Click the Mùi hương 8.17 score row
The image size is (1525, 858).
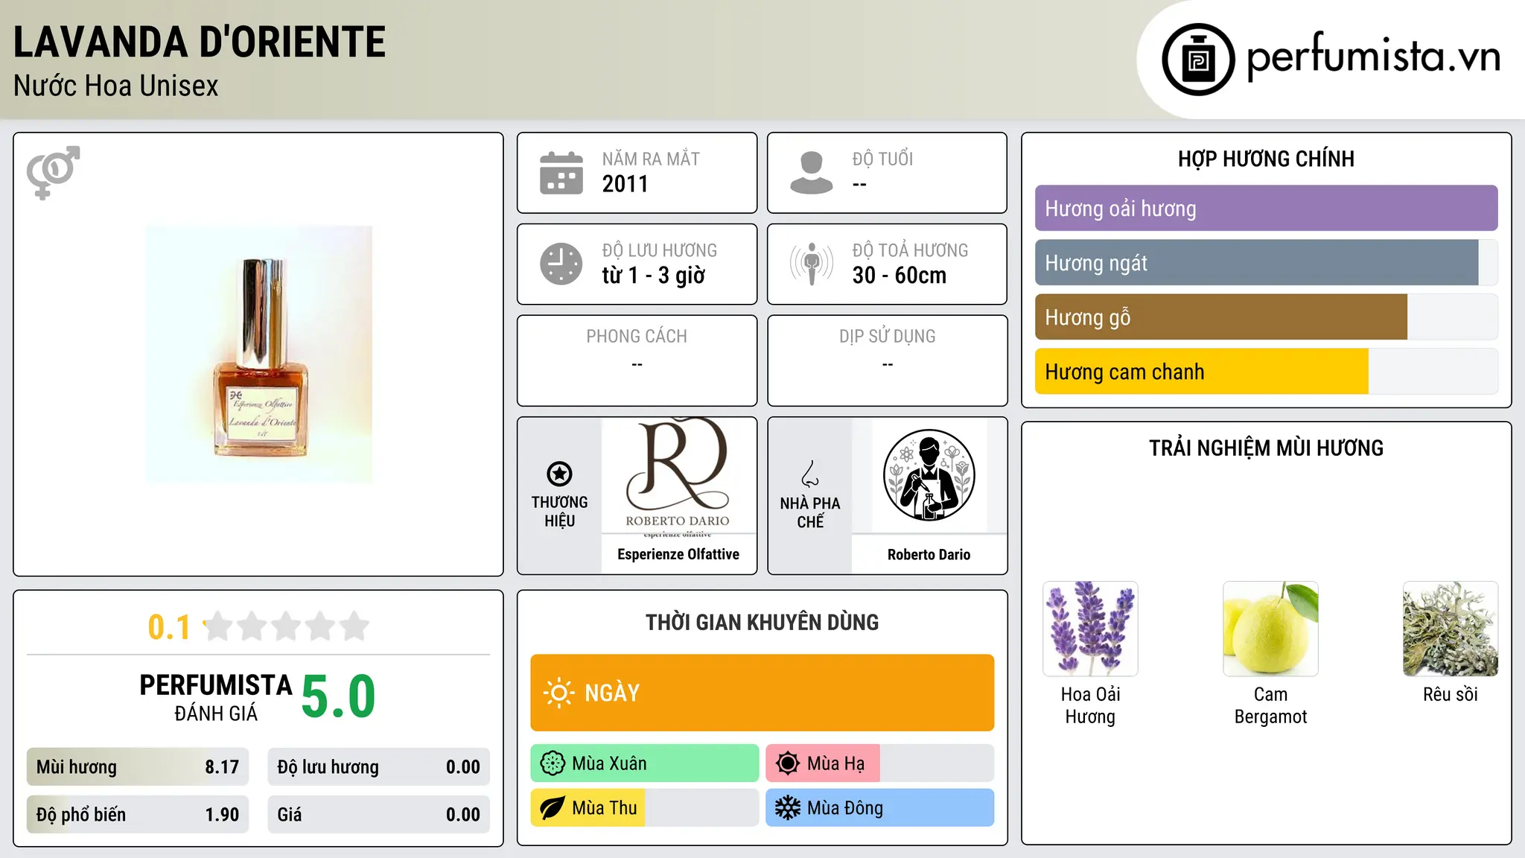pos(138,767)
